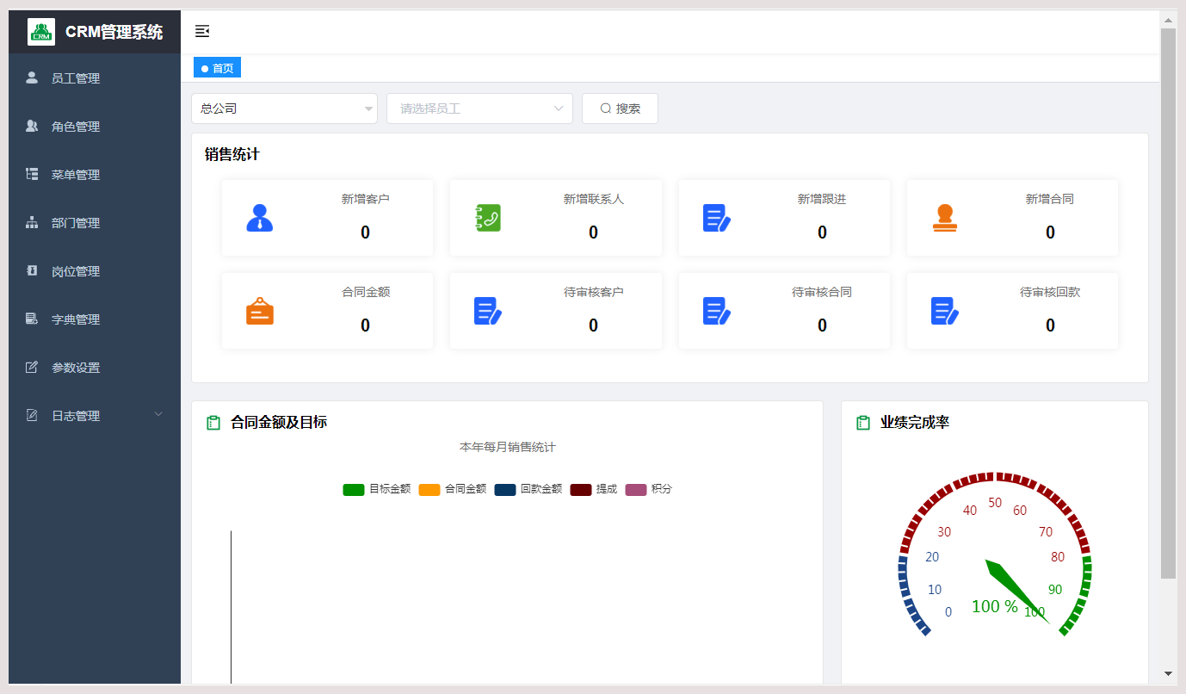Screen dimensions: 1186x694
Task: Expand the 日志管理 submenu chevron
Action: pos(158,414)
